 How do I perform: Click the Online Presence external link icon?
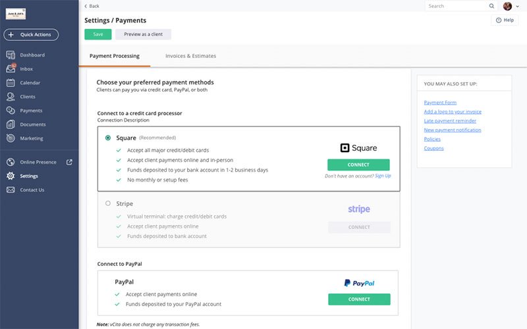69,162
